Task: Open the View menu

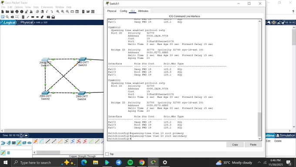Action: click(x=28, y=7)
